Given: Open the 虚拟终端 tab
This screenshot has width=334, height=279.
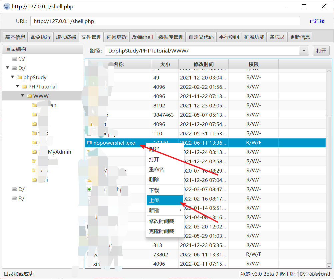Looking at the screenshot, I should tap(66, 37).
